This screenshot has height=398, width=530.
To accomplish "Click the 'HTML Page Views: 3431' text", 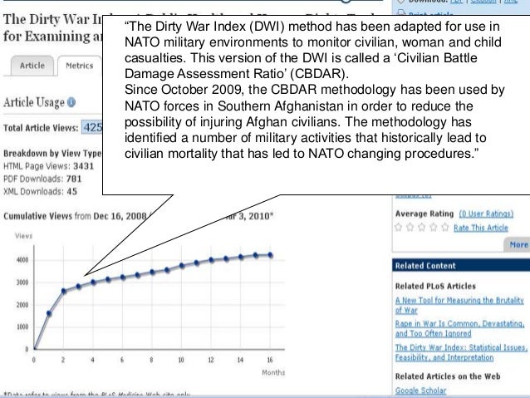I will tap(48, 166).
